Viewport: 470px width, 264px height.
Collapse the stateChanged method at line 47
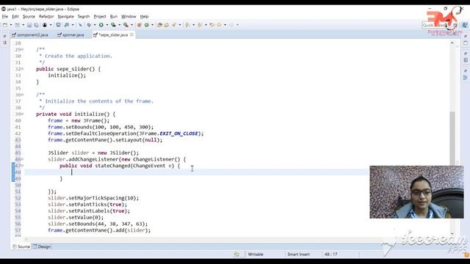click(23, 166)
